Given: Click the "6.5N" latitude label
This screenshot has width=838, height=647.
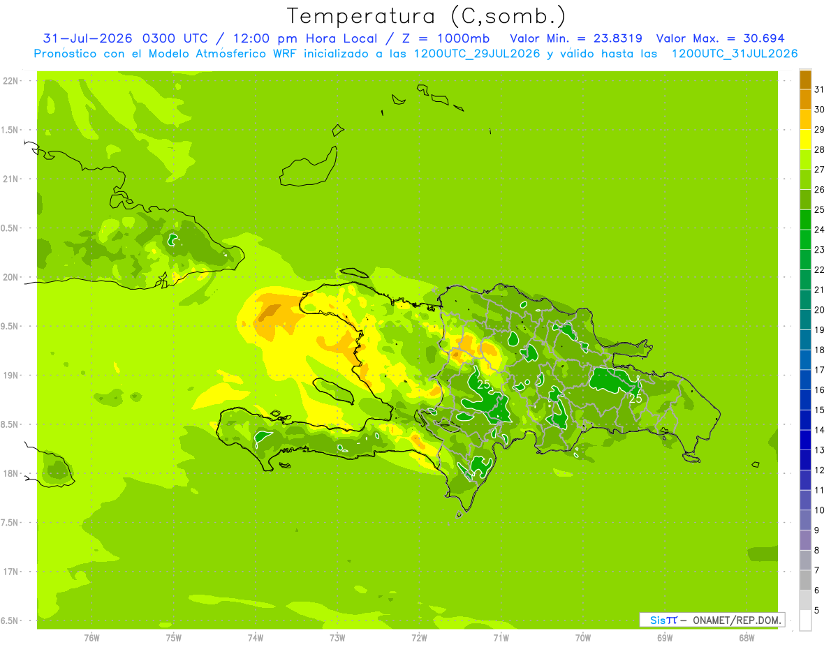Looking at the screenshot, I should [x=10, y=620].
